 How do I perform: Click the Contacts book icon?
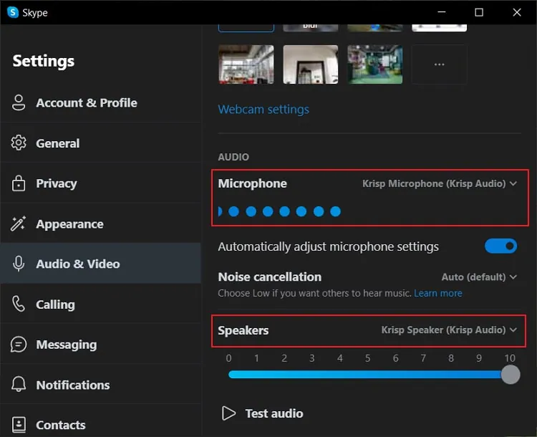(x=19, y=425)
